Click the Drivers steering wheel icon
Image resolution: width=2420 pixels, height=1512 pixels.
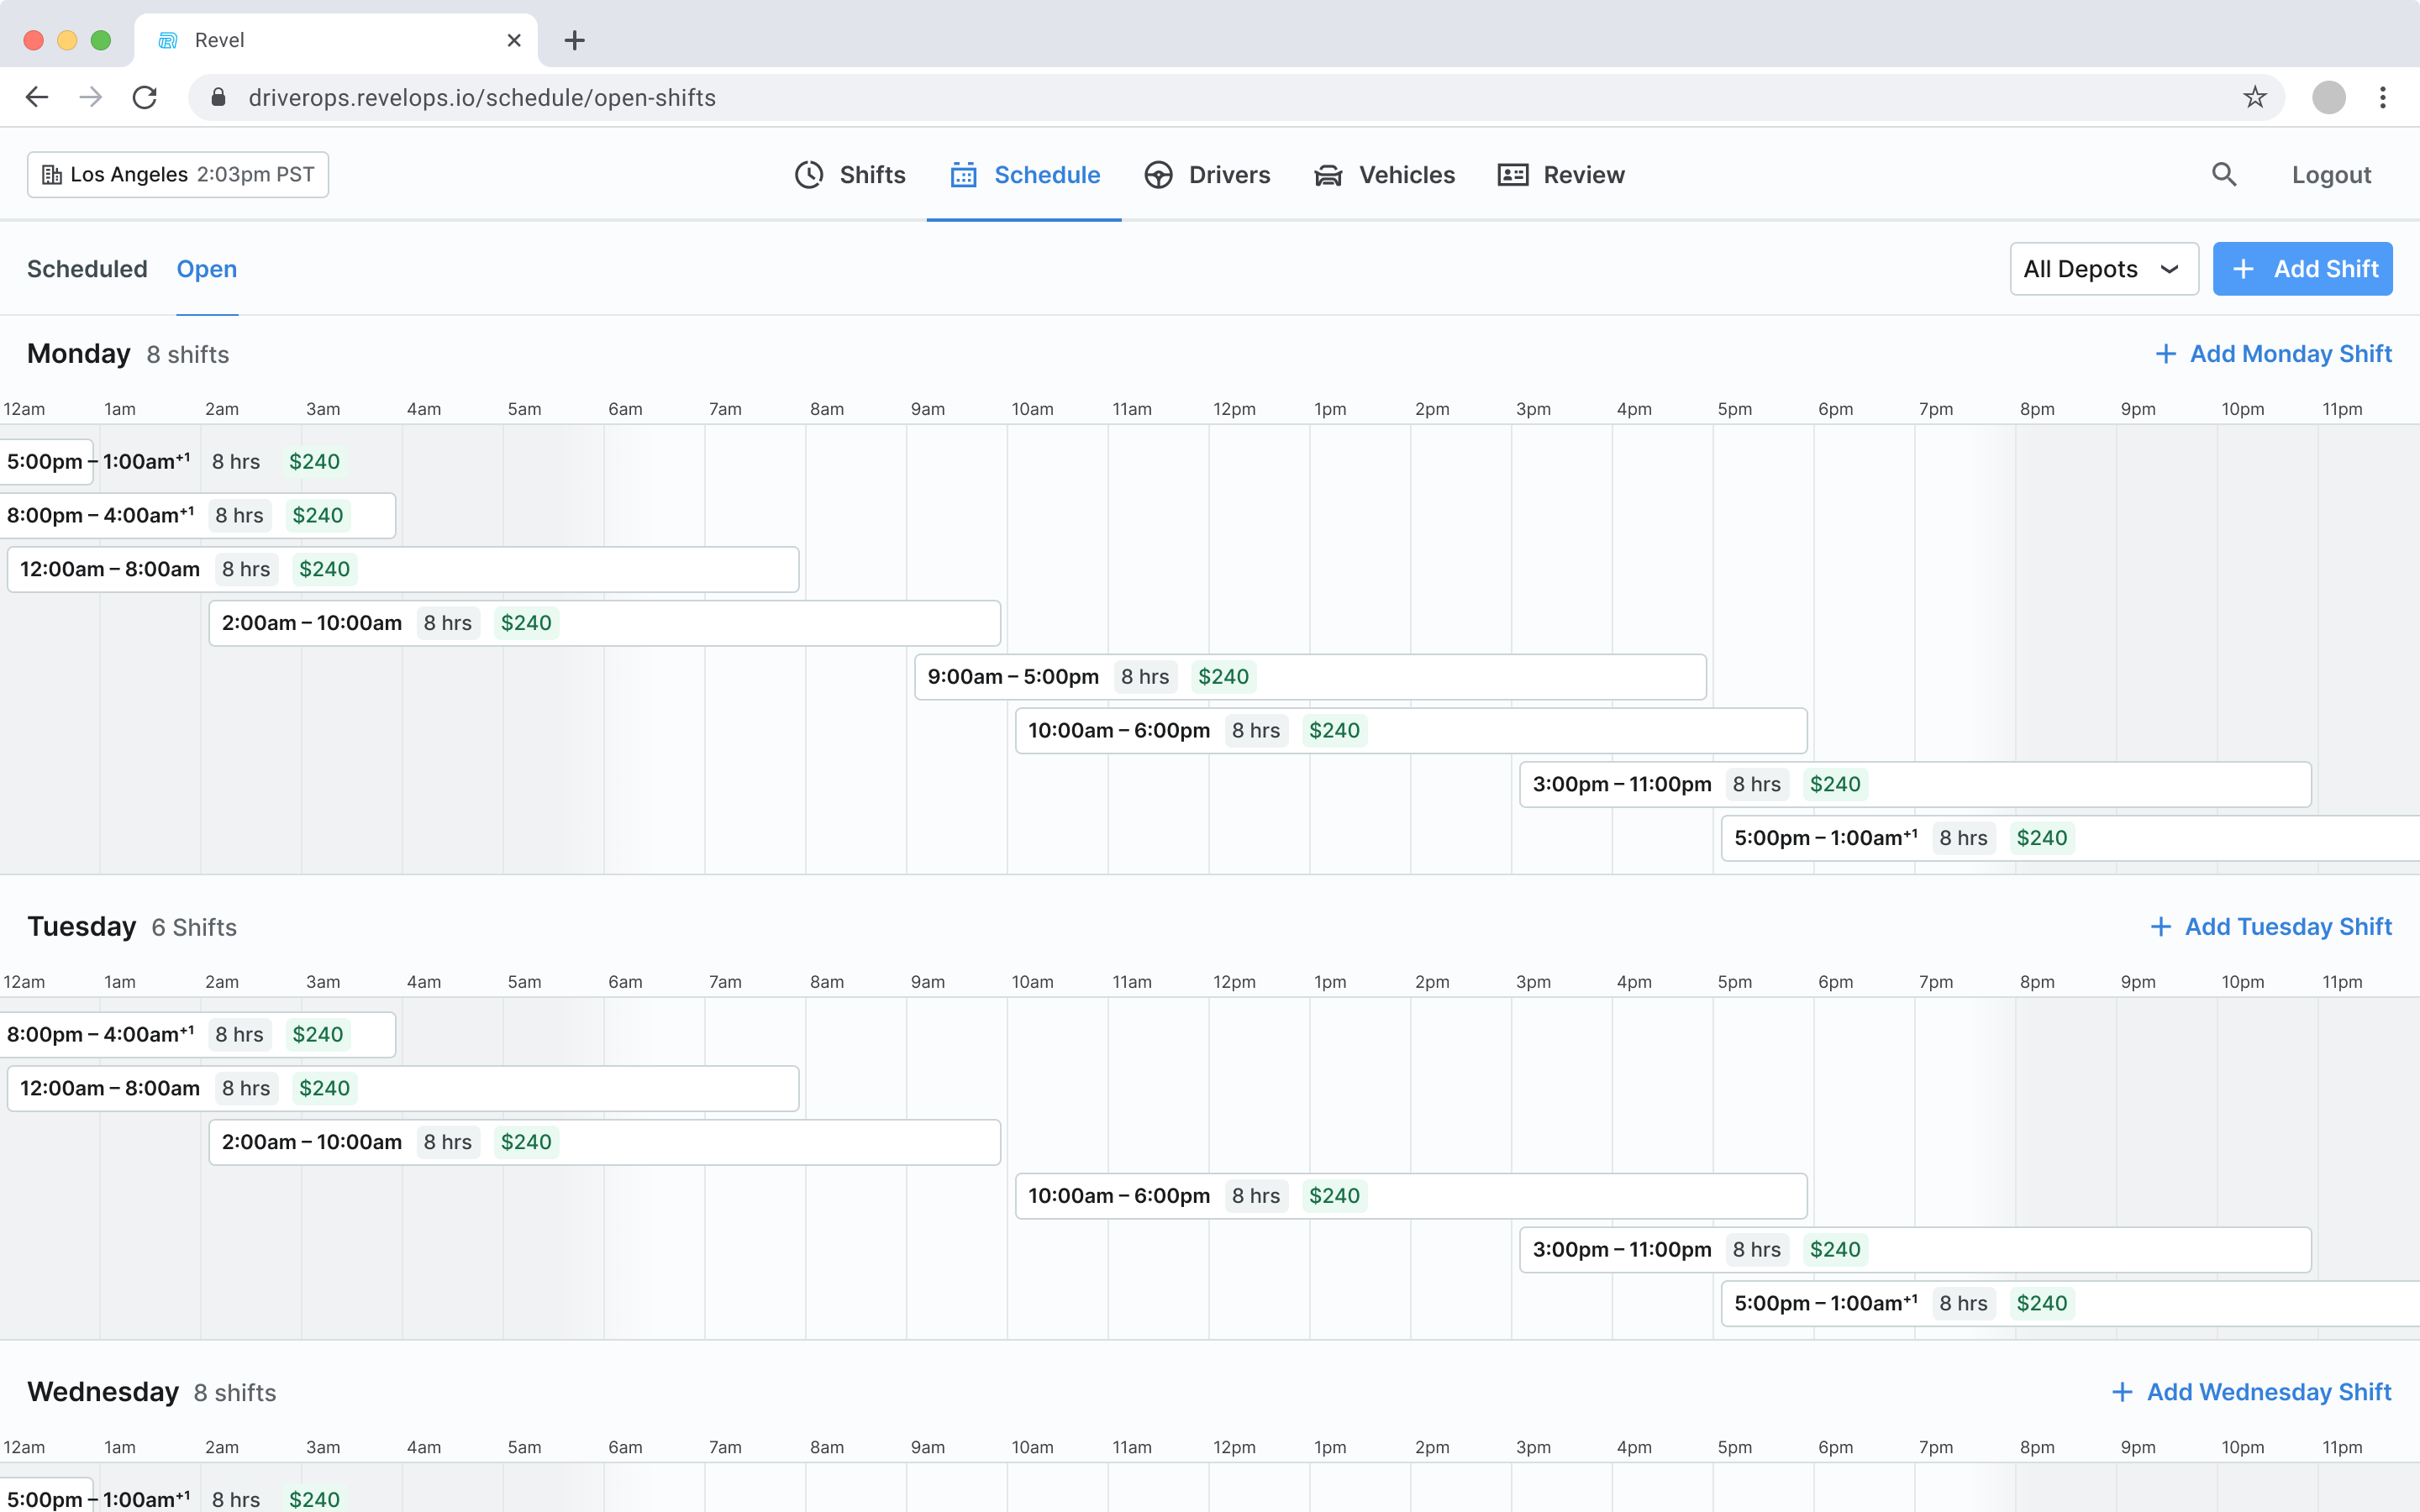(x=1158, y=175)
